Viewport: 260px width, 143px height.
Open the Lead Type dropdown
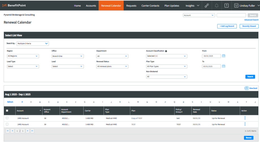[23, 66]
